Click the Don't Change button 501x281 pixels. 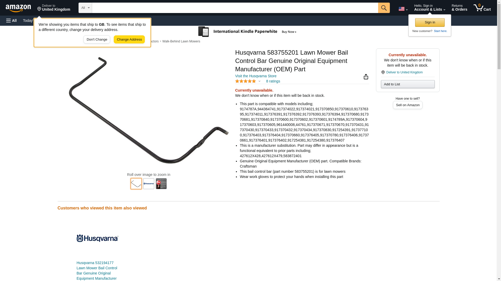pos(97,40)
